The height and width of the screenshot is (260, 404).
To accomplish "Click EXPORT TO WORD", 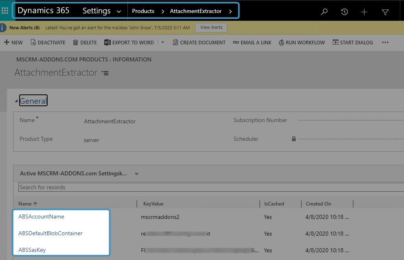I will point(129,42).
